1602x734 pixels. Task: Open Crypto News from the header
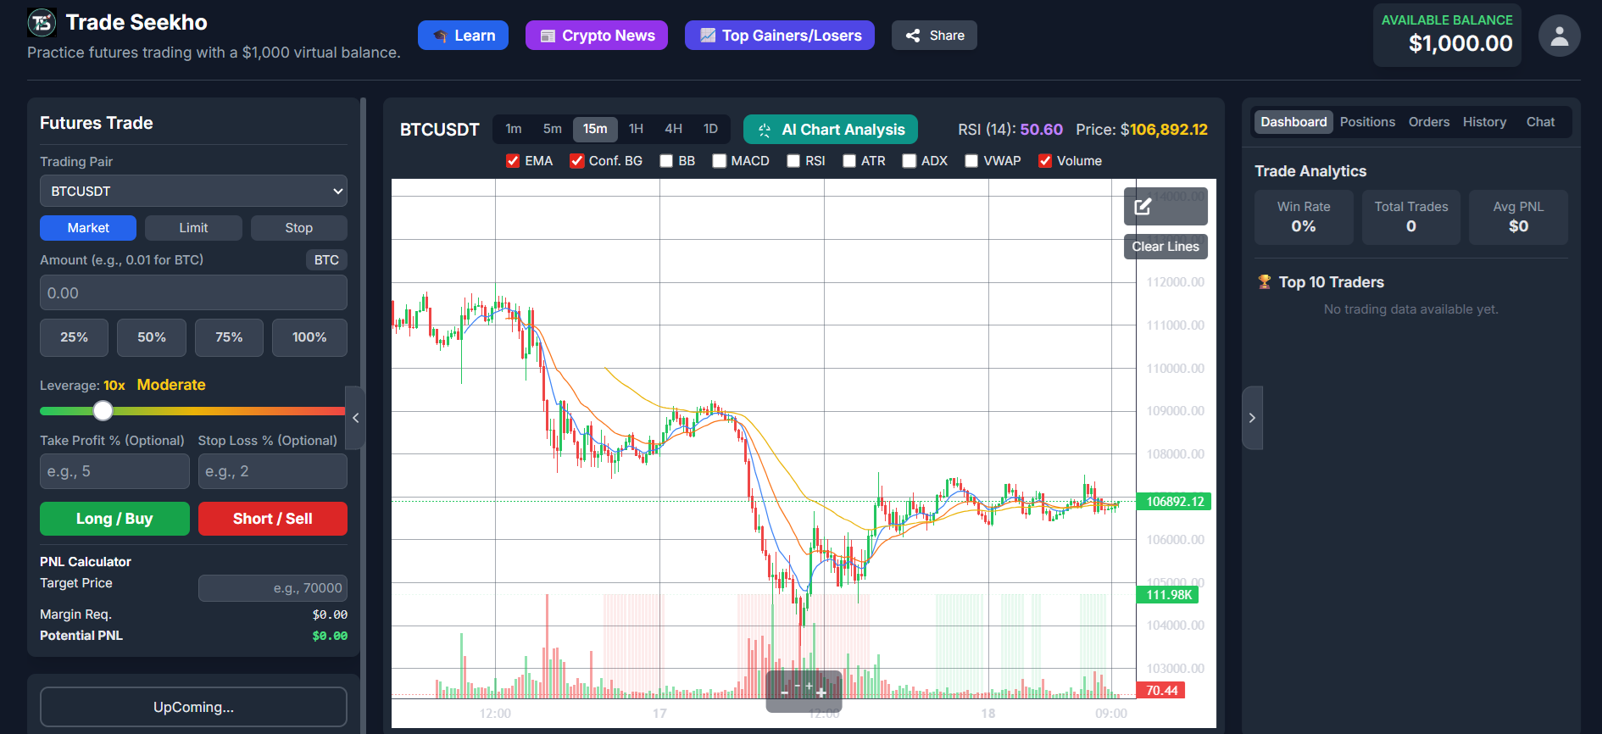pyautogui.click(x=596, y=36)
